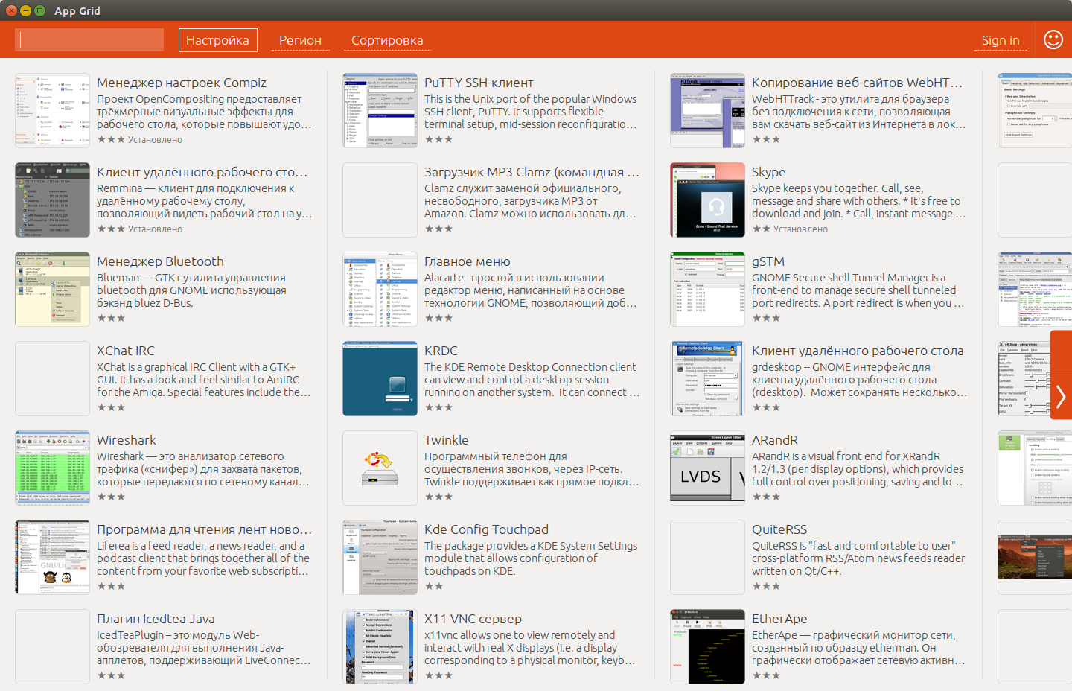1072x691 pixels.
Task: Open the Liferea feed reader thumbnail
Action: [52, 557]
